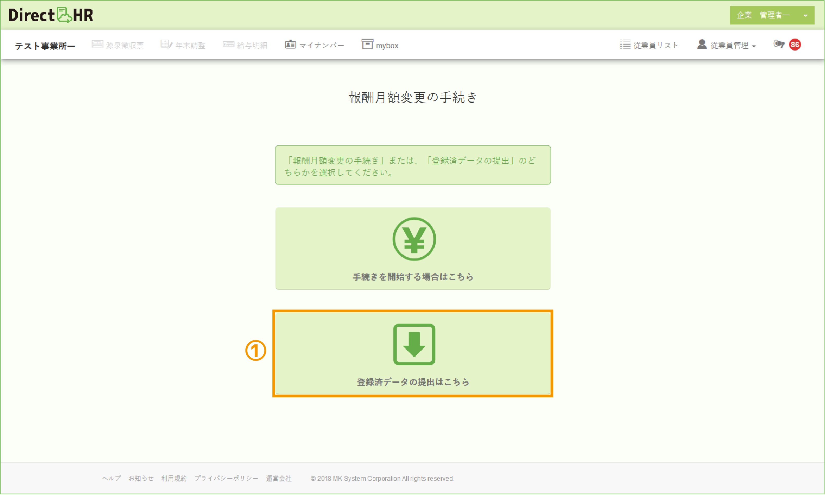Open the 運営会社 footer link
The image size is (825, 495).
(x=279, y=478)
